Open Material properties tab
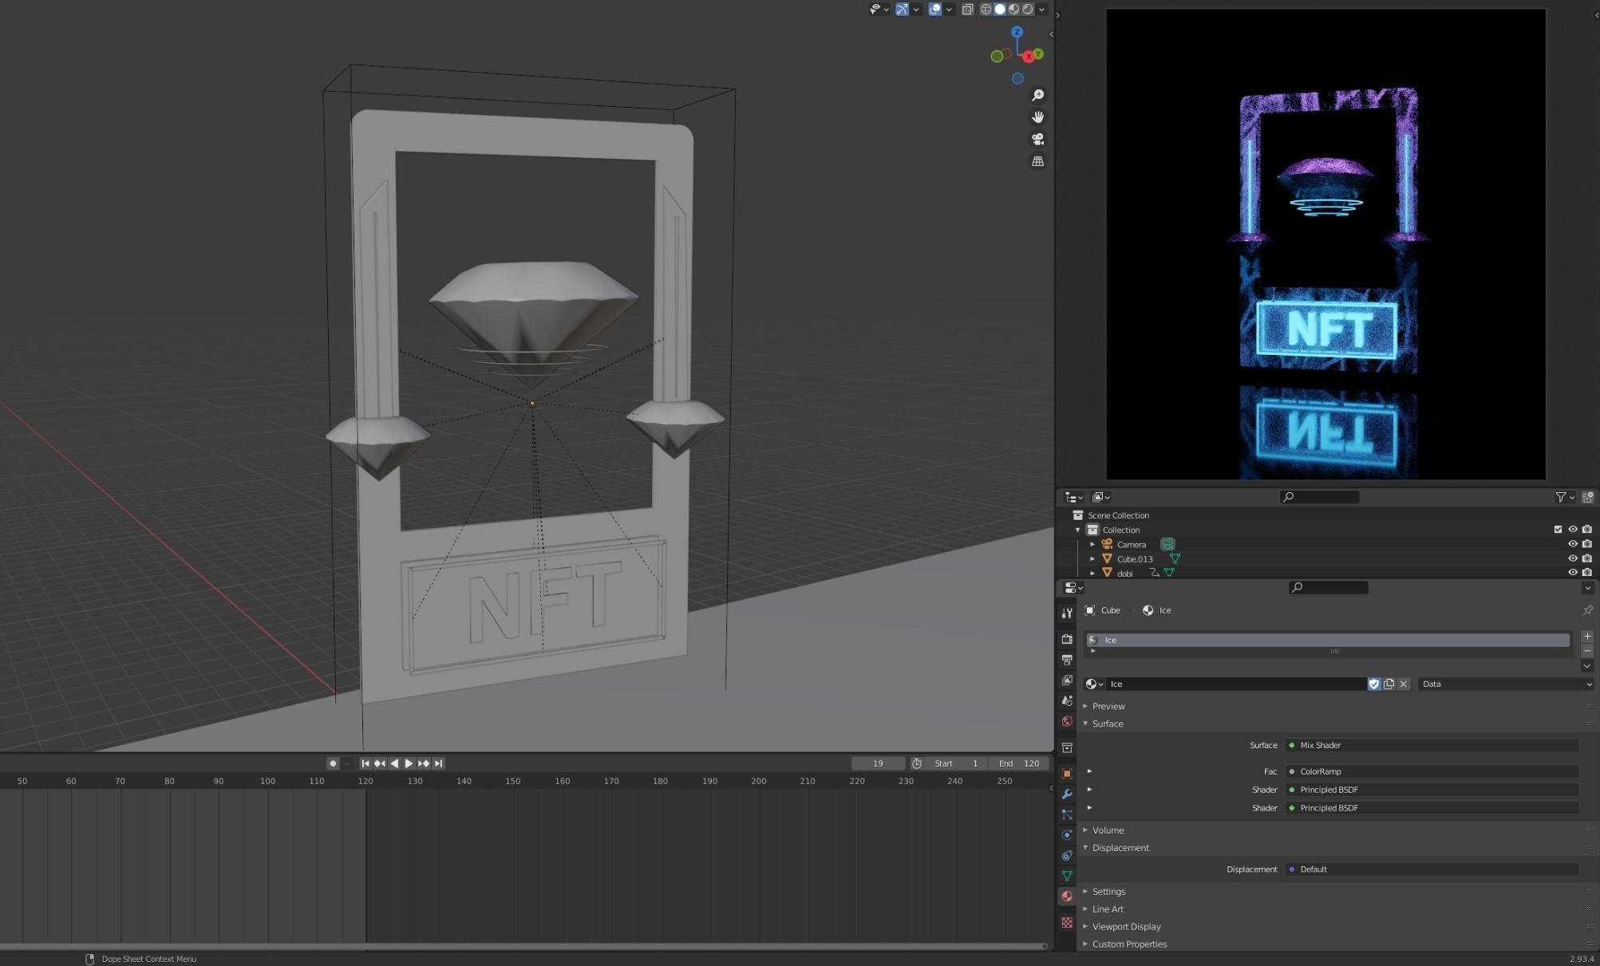This screenshot has width=1600, height=966. [1067, 897]
